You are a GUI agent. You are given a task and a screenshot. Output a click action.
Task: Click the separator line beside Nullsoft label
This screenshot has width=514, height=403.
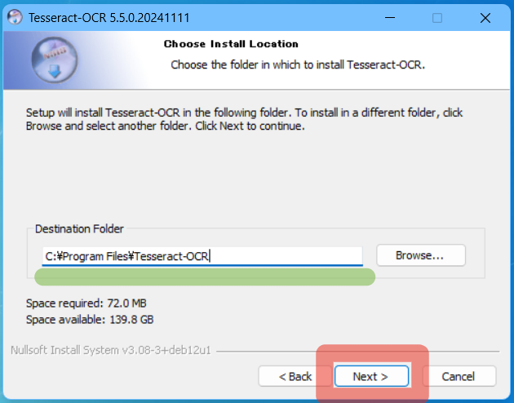point(358,352)
